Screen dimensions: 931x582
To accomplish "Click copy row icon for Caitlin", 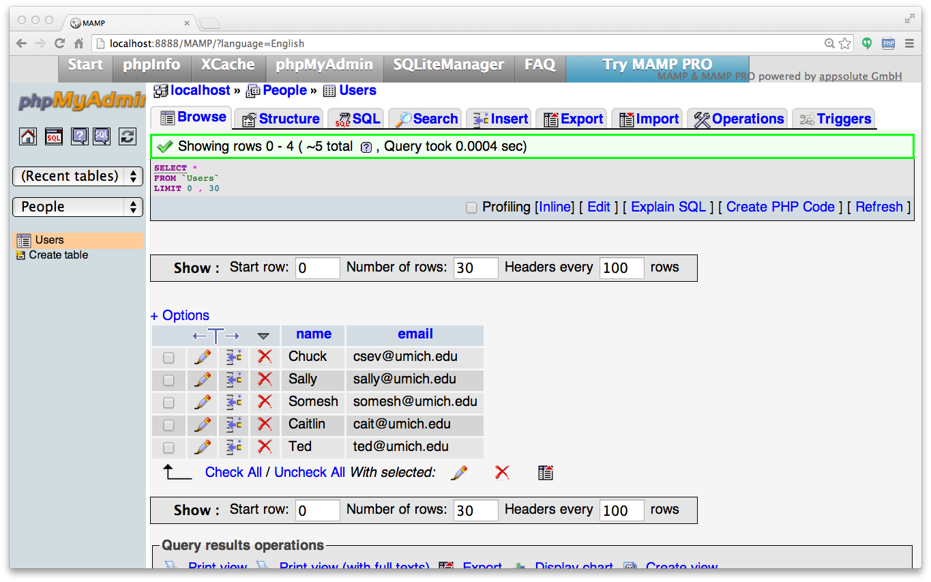I will [234, 424].
